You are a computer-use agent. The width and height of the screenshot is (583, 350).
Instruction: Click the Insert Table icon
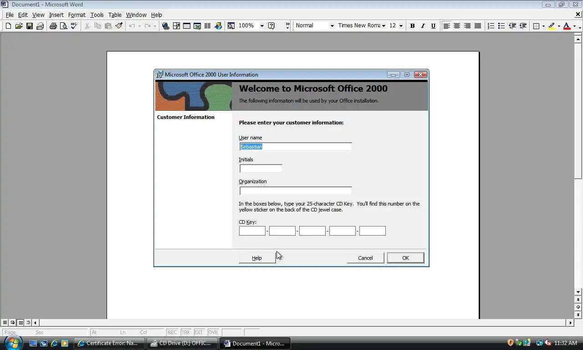[x=187, y=26]
